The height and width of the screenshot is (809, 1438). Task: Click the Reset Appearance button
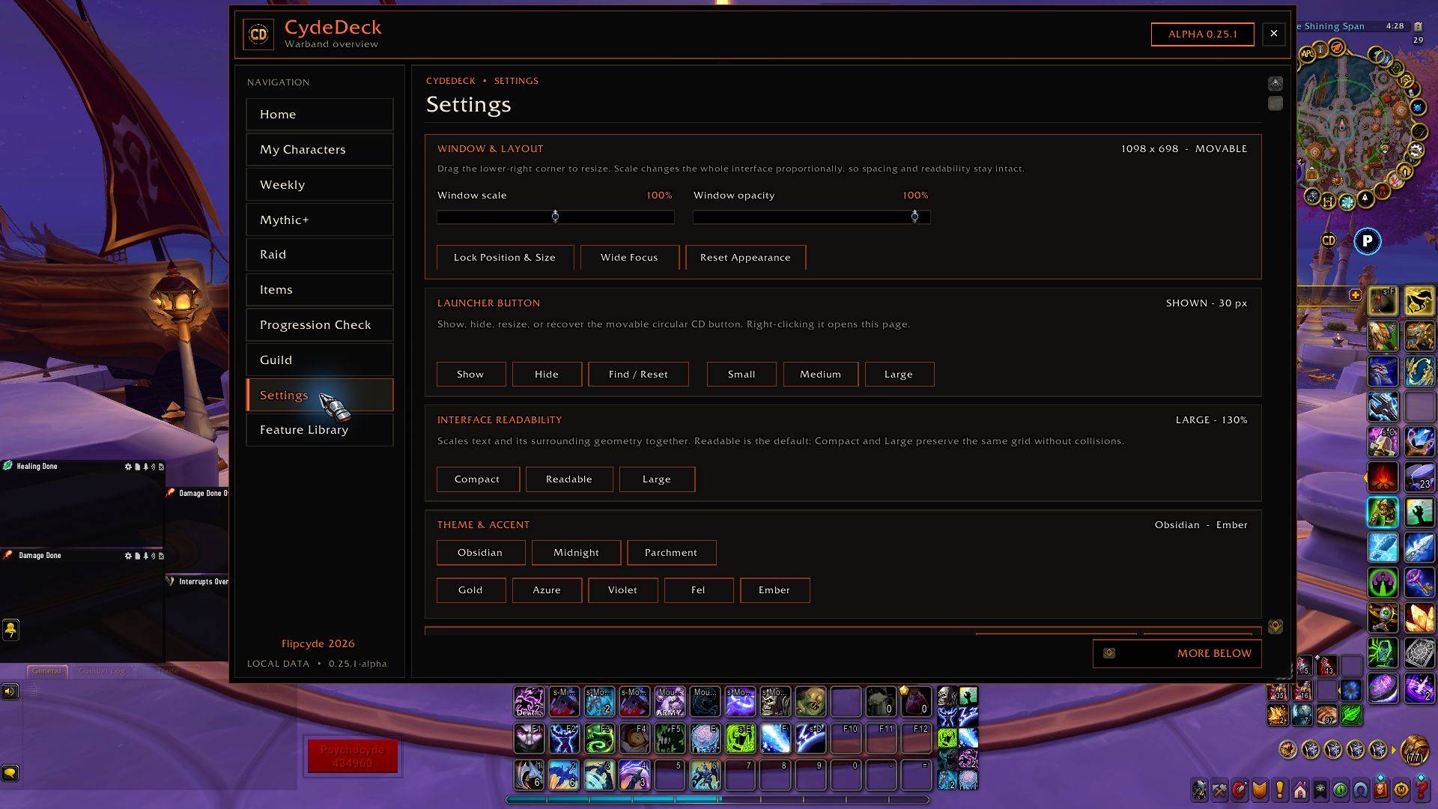click(746, 258)
